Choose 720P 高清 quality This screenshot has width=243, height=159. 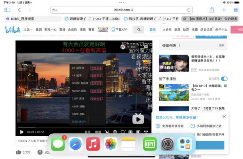(87, 99)
